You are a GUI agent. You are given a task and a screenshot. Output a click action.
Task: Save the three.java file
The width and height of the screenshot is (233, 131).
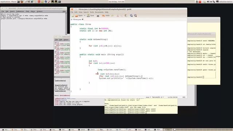coord(90,16)
